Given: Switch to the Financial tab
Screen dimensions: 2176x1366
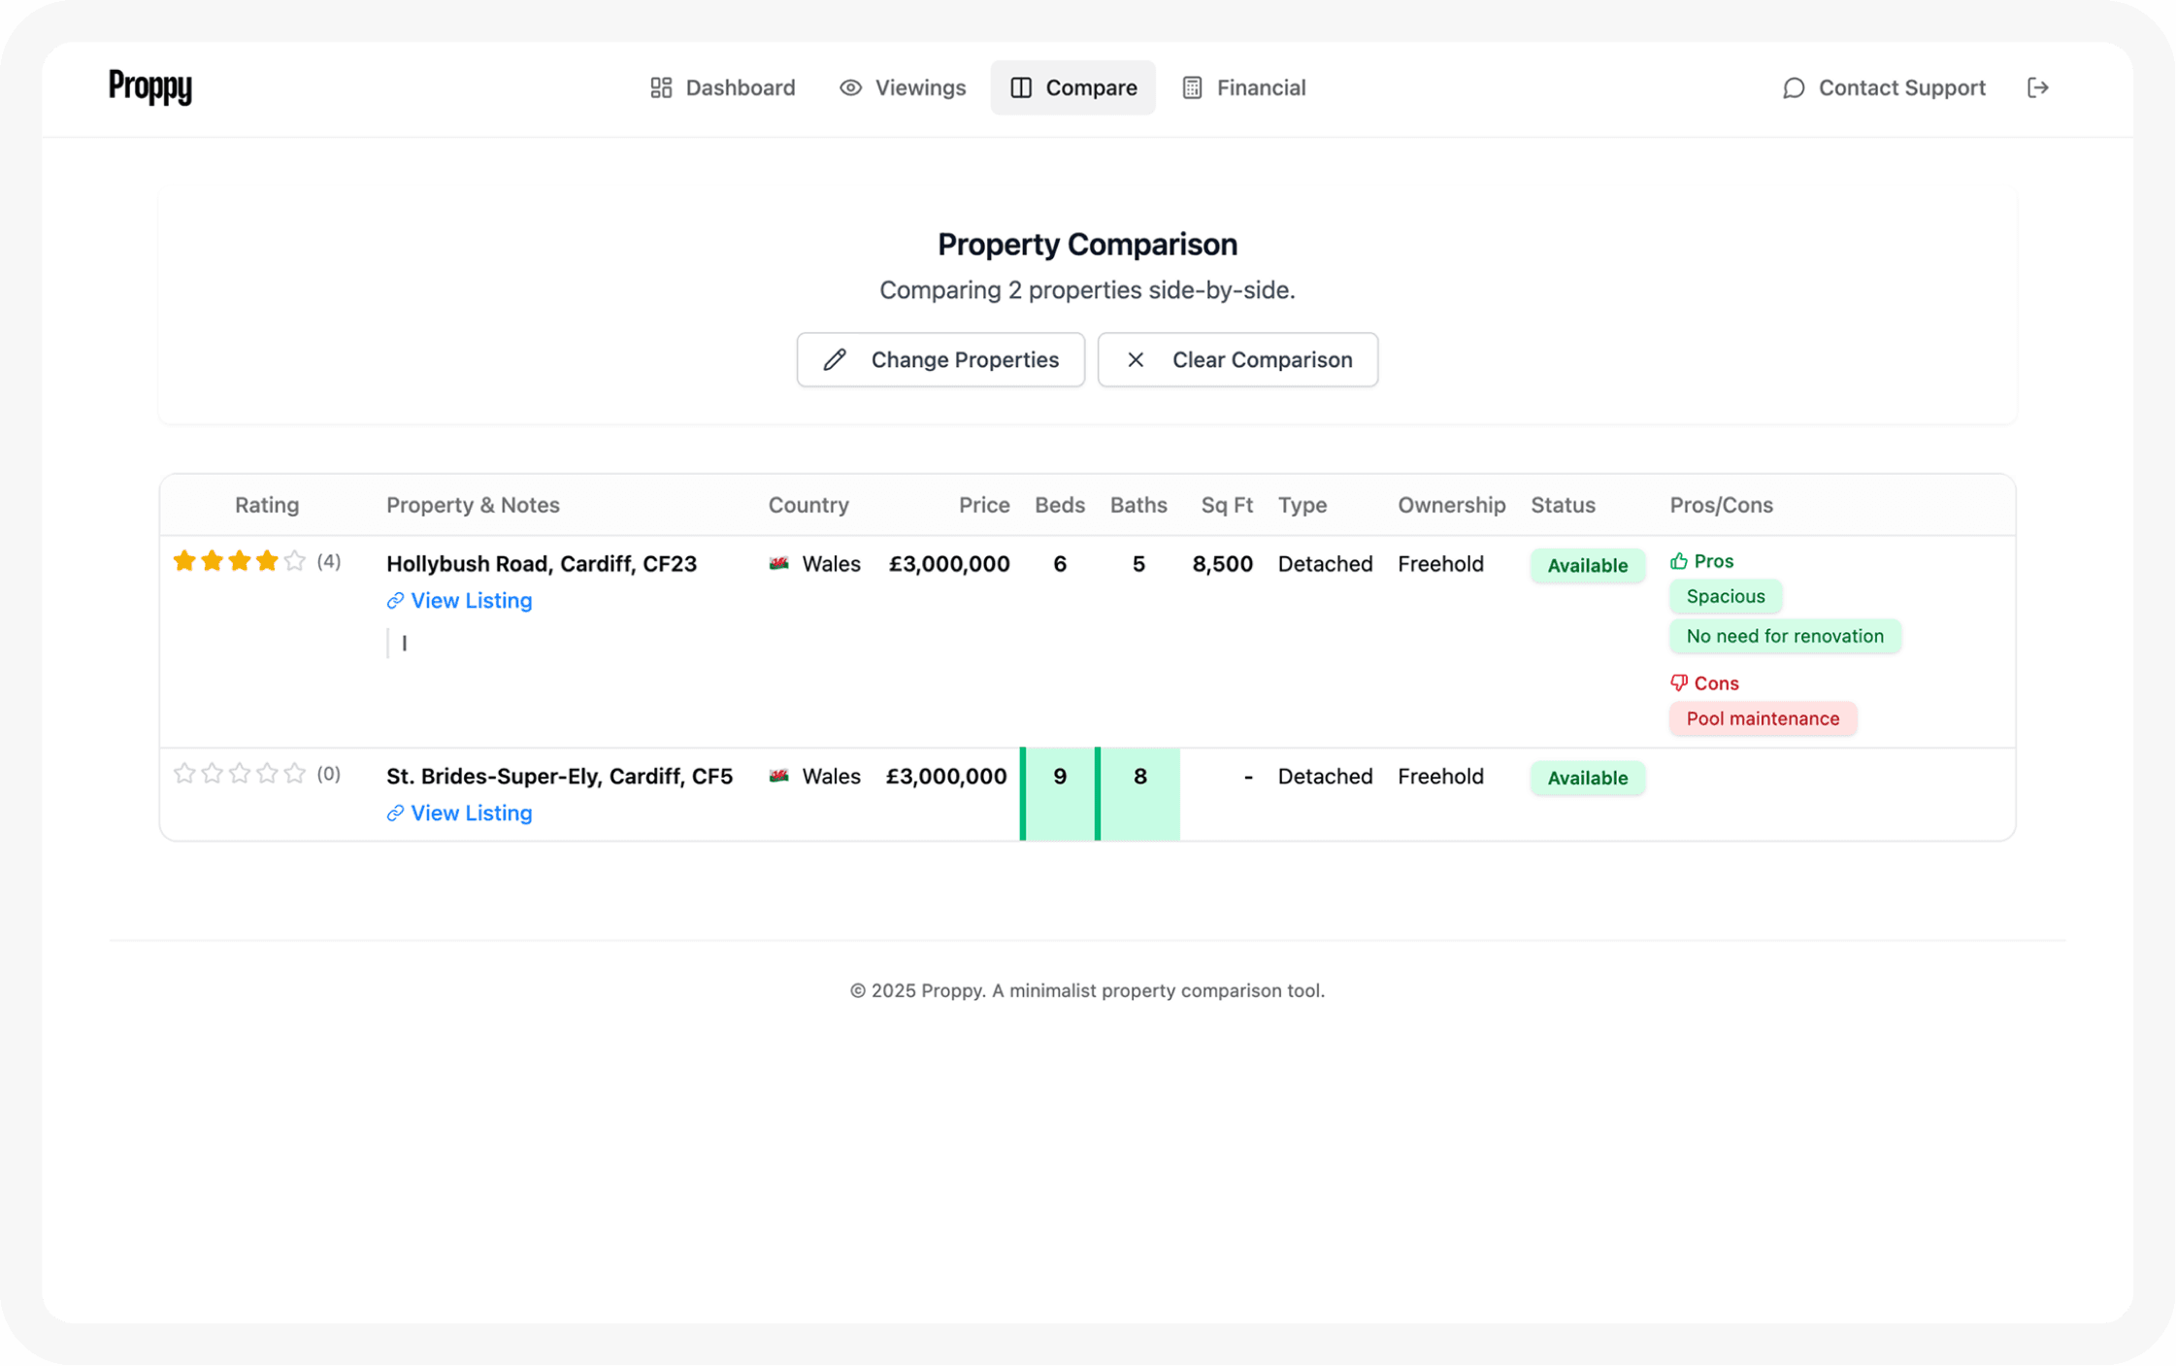Looking at the screenshot, I should (x=1244, y=87).
